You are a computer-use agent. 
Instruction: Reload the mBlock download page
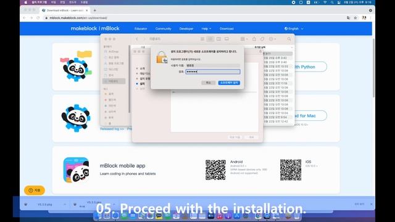tap(38, 18)
